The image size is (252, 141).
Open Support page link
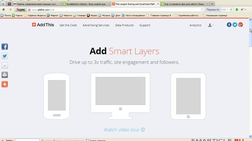point(145,25)
